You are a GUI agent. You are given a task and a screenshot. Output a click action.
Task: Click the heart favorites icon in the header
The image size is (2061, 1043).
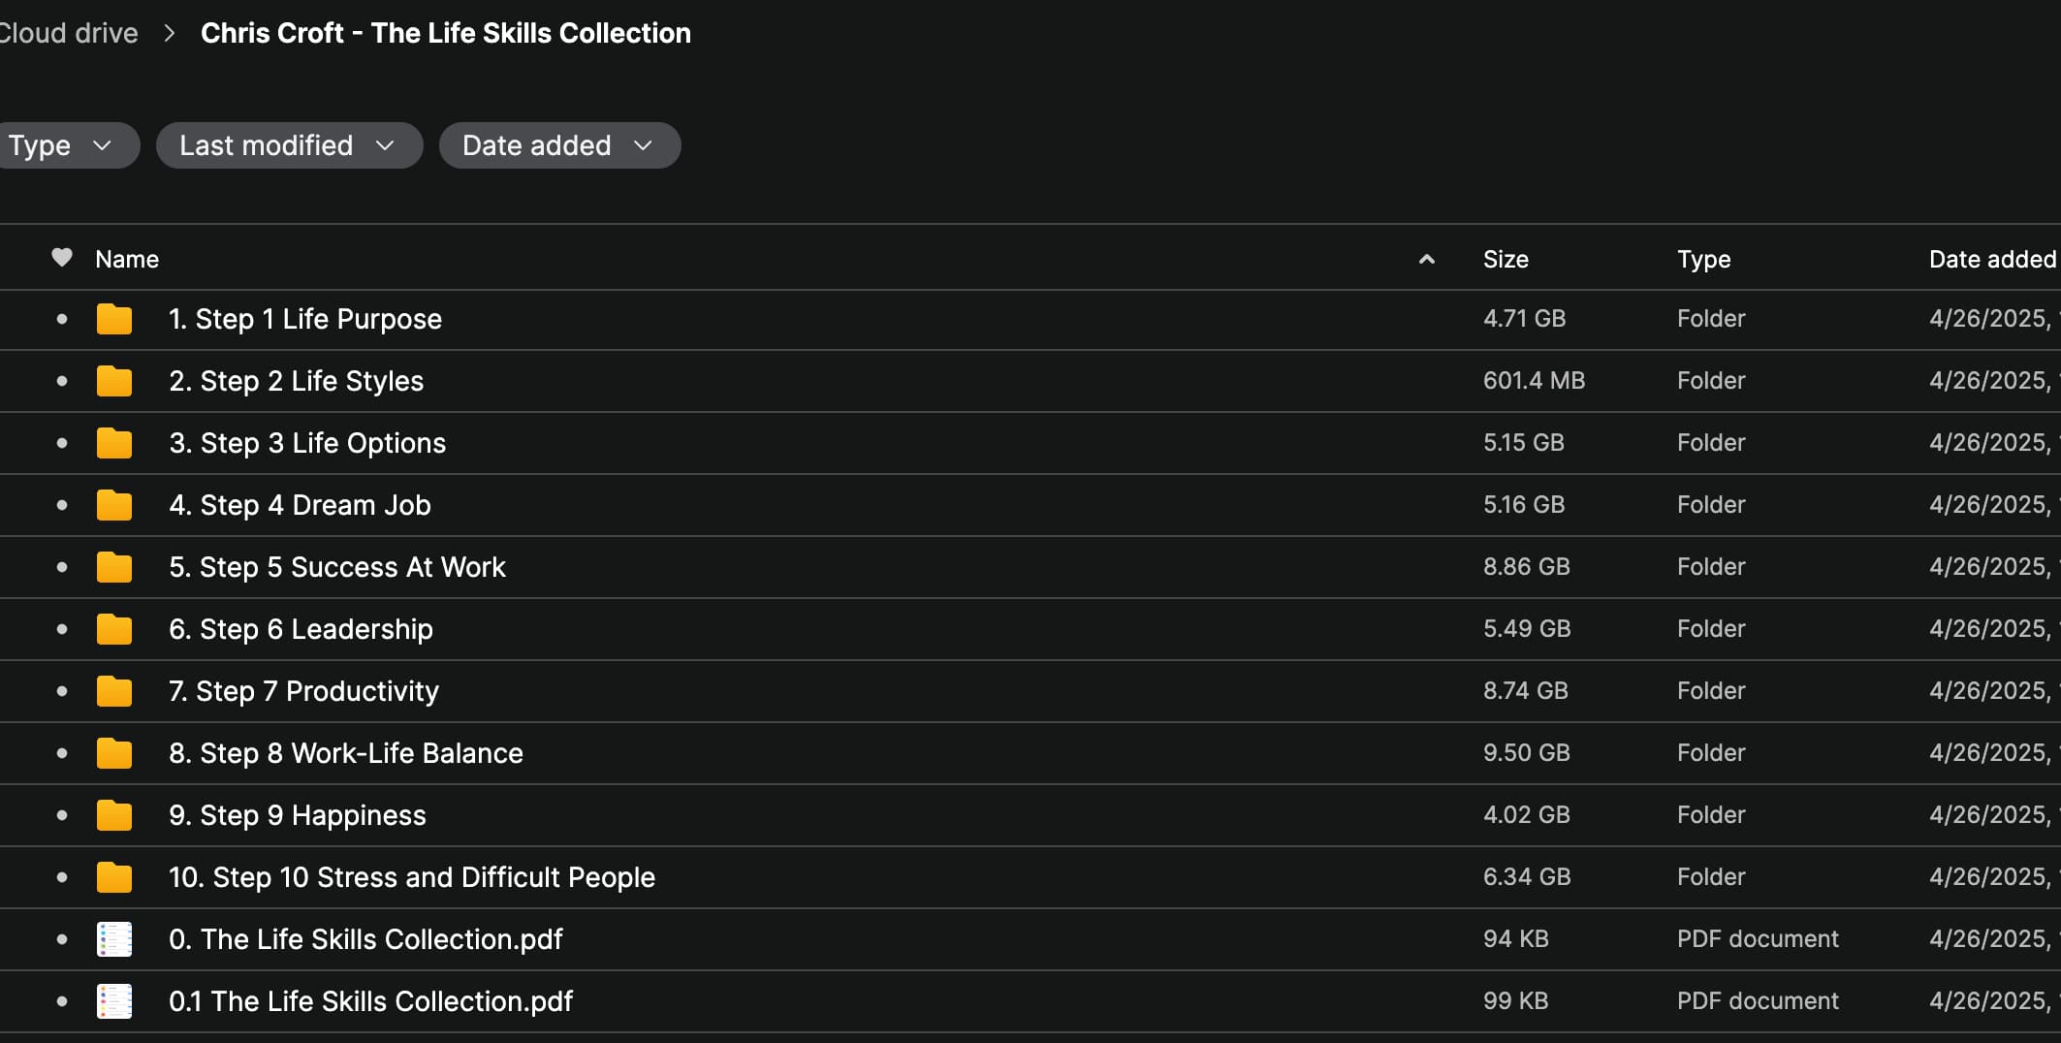(62, 258)
